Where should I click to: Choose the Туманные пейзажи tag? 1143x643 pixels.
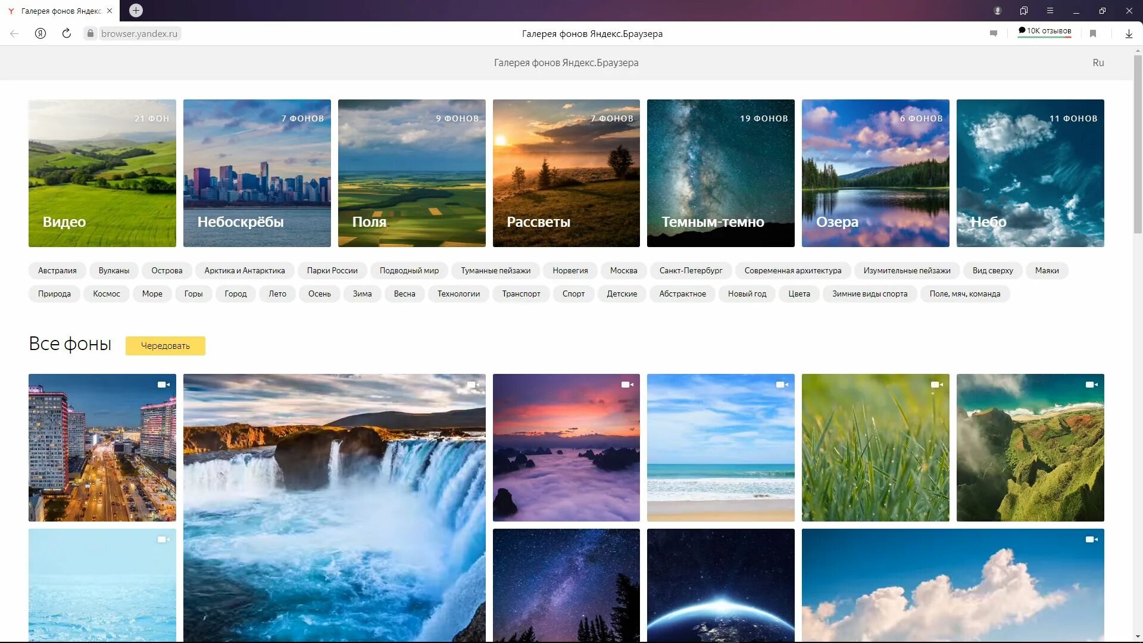click(495, 270)
